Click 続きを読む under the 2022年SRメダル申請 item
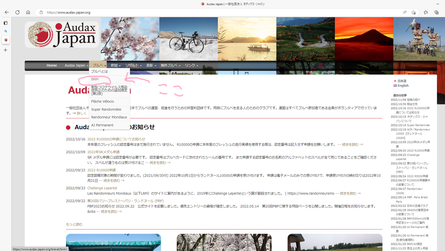The image size is (445, 251). 160,163
